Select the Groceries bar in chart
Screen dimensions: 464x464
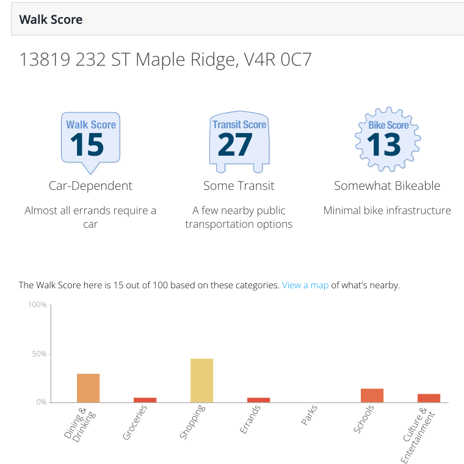click(x=145, y=400)
